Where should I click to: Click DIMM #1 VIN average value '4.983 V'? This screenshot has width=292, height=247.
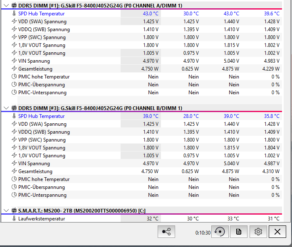tap(272, 61)
